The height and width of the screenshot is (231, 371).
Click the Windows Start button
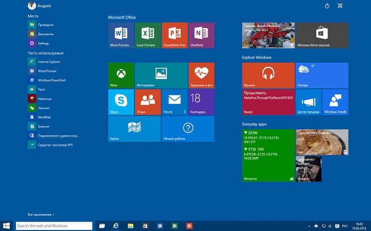tap(6, 226)
